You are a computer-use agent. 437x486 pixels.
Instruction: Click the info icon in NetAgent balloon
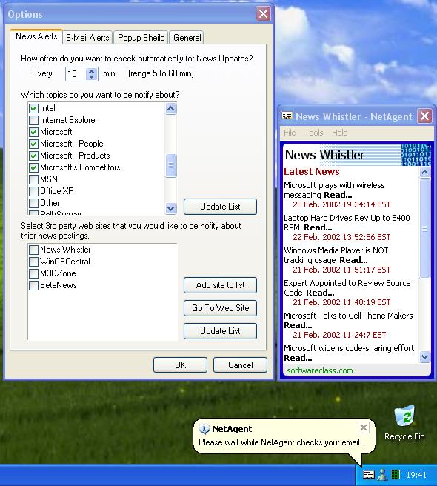204,429
